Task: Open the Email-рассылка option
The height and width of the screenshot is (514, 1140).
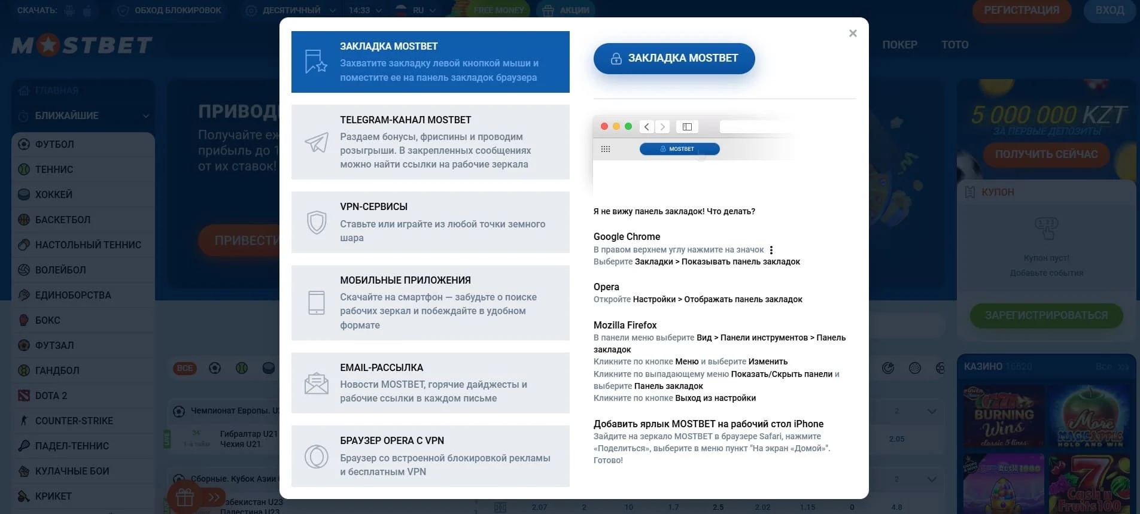Action: (430, 383)
